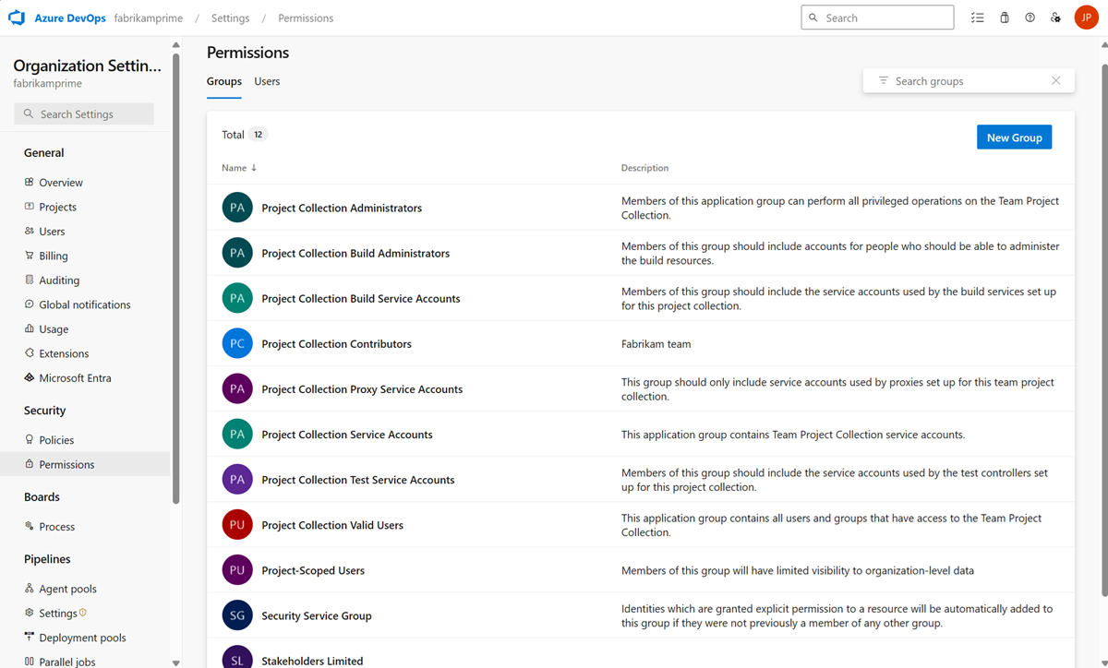Open the Project Collection Administrators group
The image size is (1108, 668).
341,208
